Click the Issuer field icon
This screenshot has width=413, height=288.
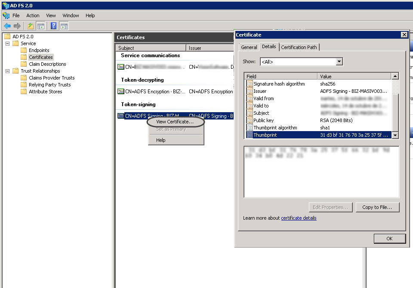coord(250,91)
